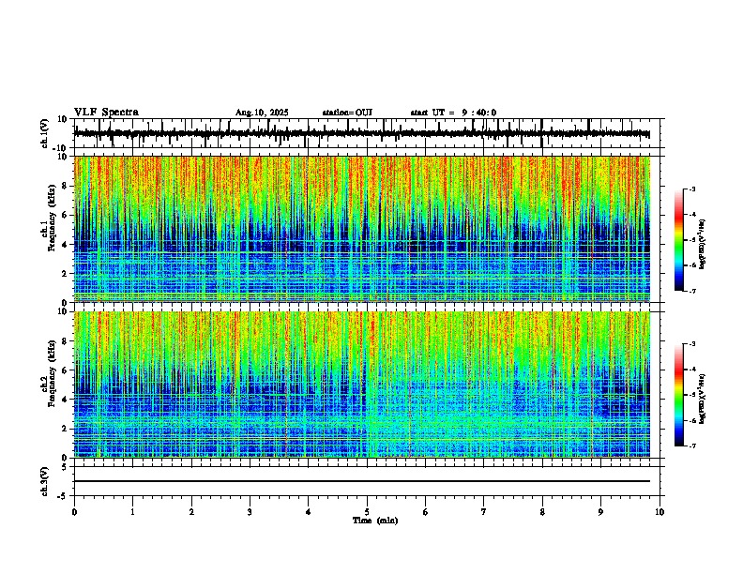Viewport: 743px width, 574px height.
Task: Click time axis tick label "8"
Action: [542, 512]
